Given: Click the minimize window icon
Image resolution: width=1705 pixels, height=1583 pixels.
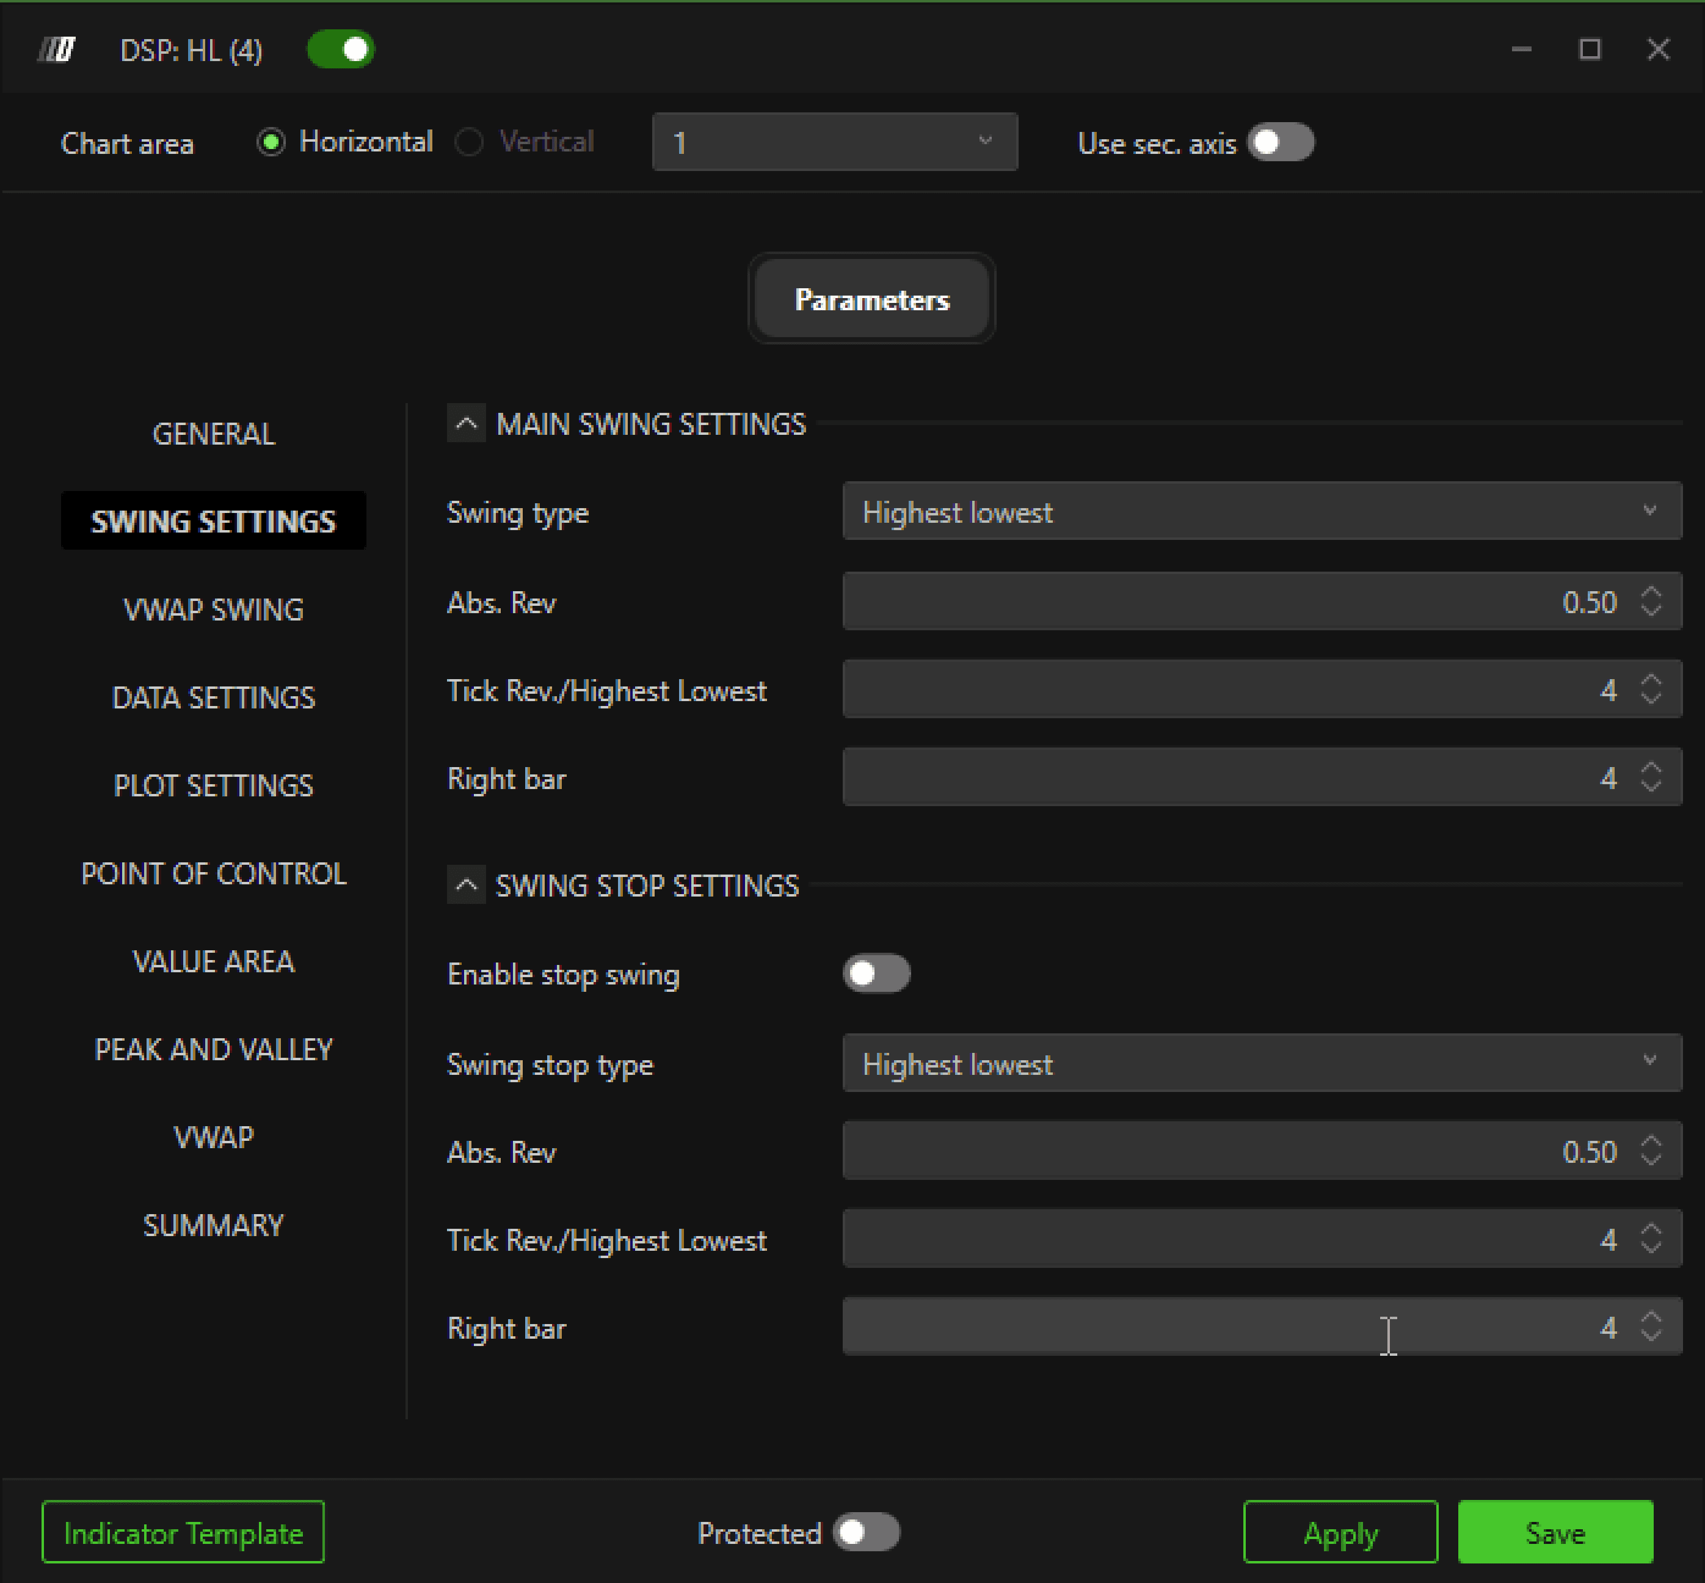Looking at the screenshot, I should pos(1521,49).
